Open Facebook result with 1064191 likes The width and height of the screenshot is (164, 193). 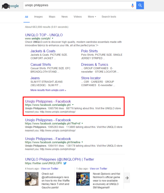[48, 139]
